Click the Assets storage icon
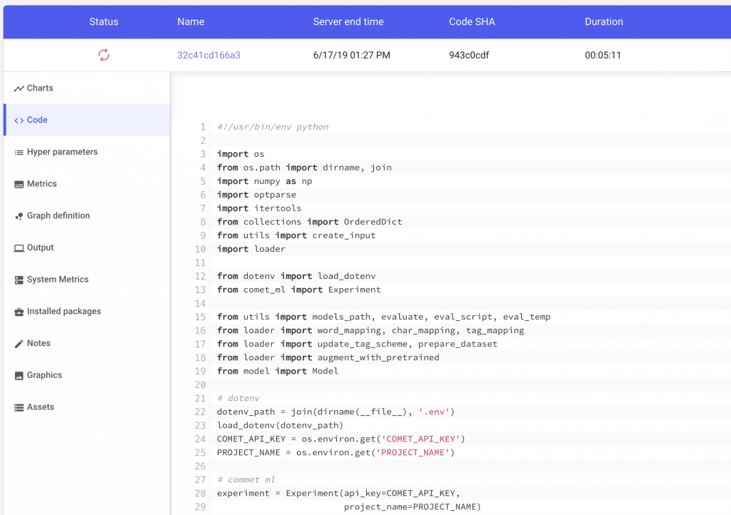731x515 pixels. [19, 407]
